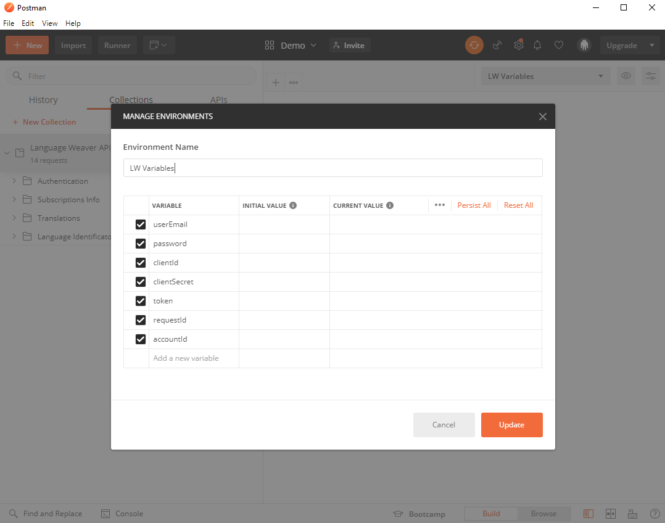665x523 pixels.
Task: Expand the Translations folder
Action: (x=14, y=218)
